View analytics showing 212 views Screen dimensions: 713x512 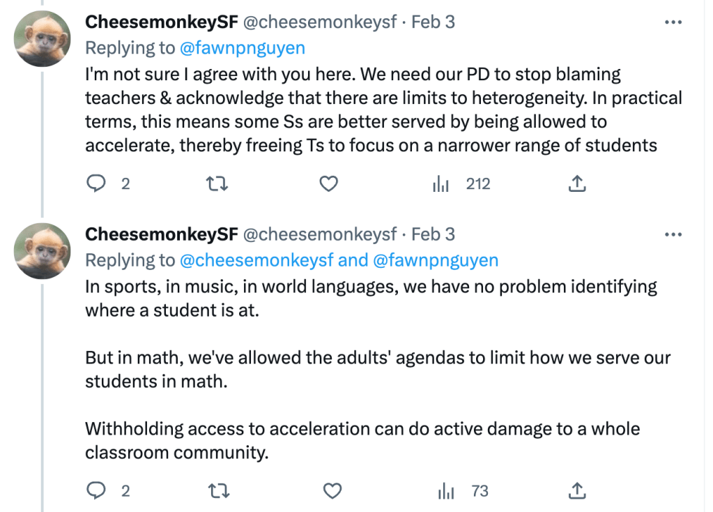462,184
